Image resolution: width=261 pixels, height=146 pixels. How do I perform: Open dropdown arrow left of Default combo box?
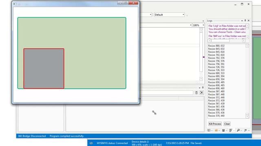click(x=150, y=15)
